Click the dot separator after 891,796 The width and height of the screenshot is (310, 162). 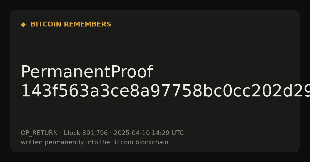coord(111,133)
